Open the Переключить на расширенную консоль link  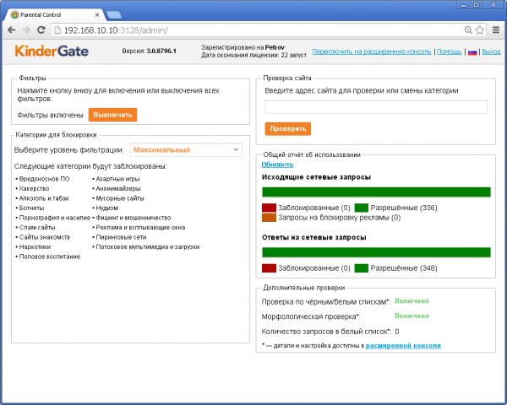tap(372, 51)
